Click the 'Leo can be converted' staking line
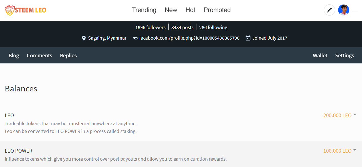Screen dimensions: 362x167 tap(71, 131)
